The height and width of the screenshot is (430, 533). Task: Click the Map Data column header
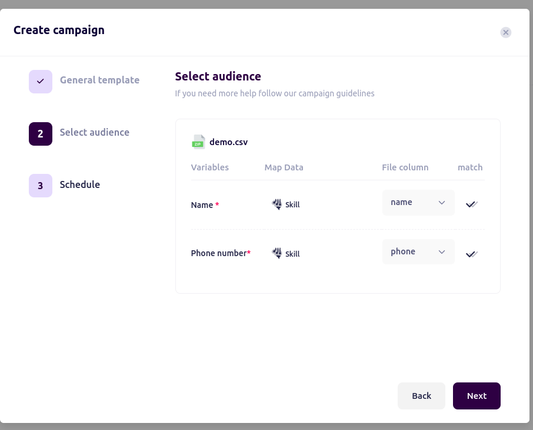284,167
